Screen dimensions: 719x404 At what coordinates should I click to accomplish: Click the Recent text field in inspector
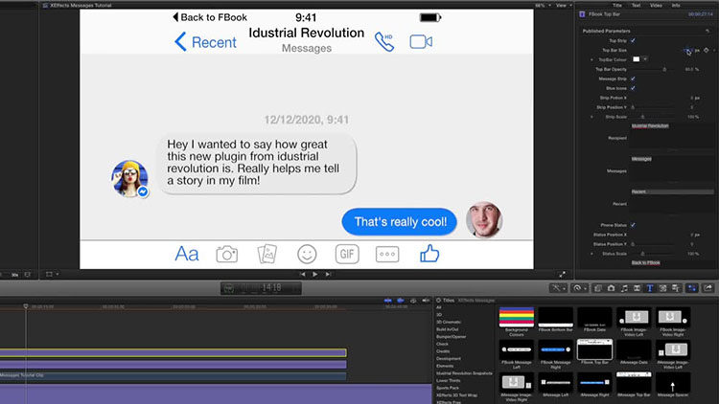(x=672, y=201)
